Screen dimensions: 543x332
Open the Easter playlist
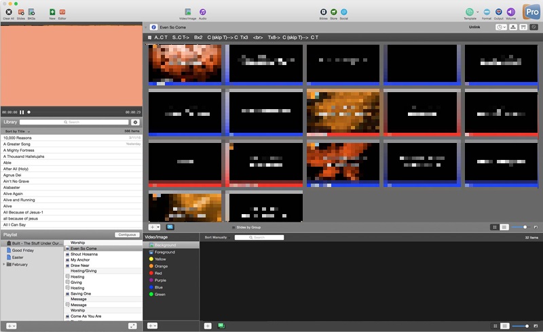coord(18,257)
